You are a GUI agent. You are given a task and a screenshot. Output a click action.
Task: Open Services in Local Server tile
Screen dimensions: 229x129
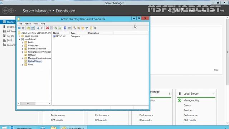(188, 110)
